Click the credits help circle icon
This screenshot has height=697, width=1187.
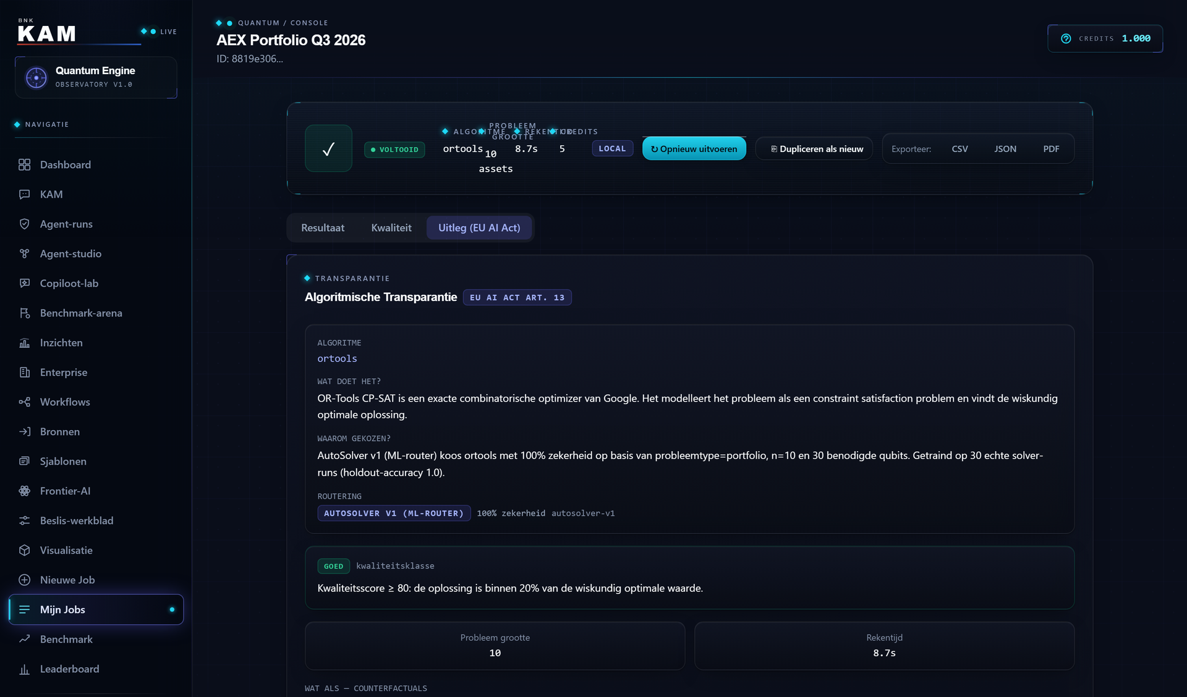1066,38
